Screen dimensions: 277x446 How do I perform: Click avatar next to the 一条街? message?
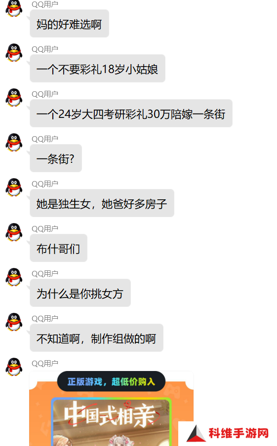[x=14, y=143]
